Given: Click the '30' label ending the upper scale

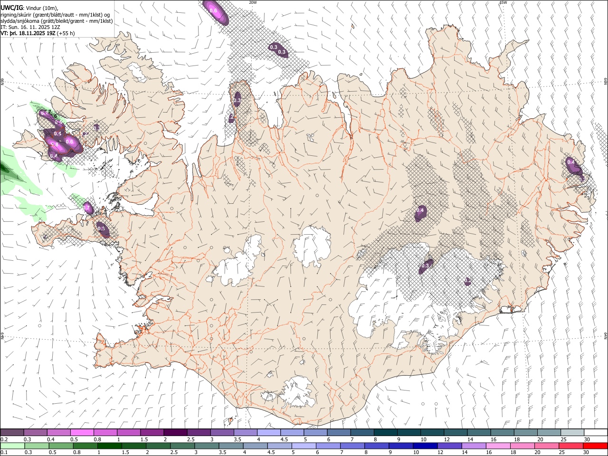Looking at the screenshot, I should tap(587, 439).
